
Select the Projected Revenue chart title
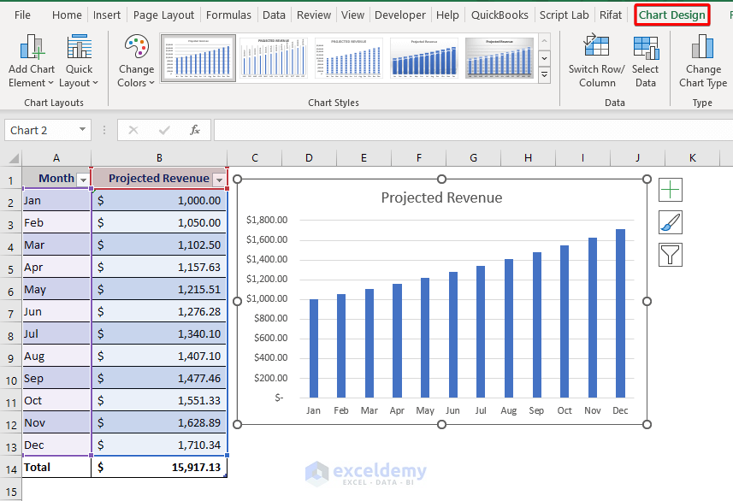click(x=441, y=197)
